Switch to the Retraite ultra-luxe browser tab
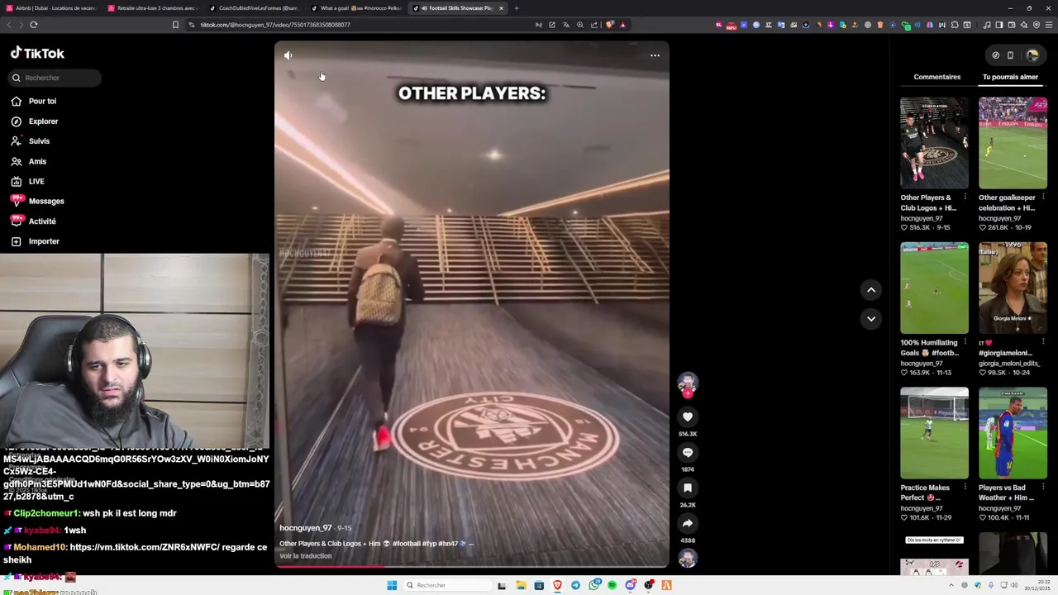The height and width of the screenshot is (595, 1058). 153,8
